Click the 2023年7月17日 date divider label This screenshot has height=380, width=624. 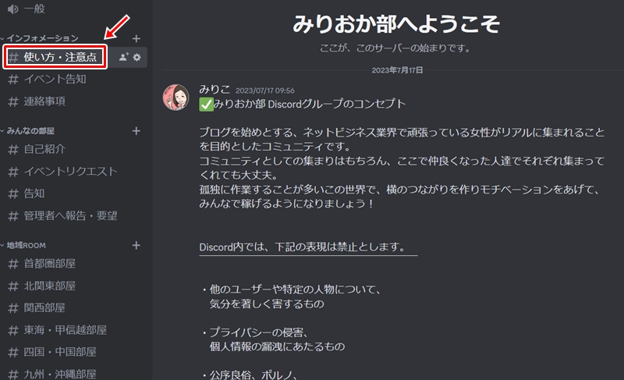(x=397, y=70)
